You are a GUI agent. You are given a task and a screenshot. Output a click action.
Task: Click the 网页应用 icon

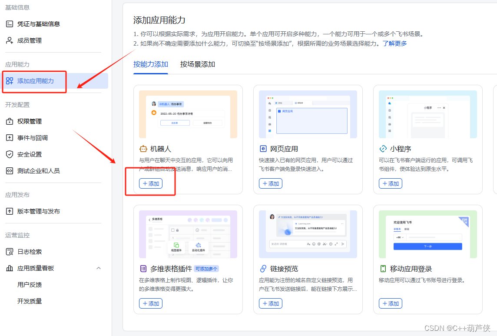click(263, 149)
